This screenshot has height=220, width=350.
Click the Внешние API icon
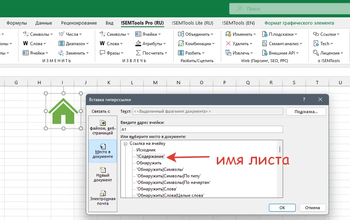(265, 53)
